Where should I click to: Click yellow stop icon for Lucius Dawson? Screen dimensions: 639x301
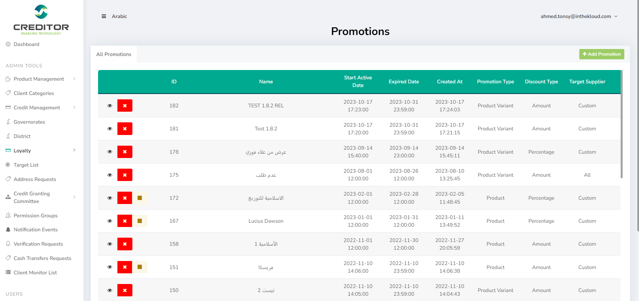pos(140,221)
